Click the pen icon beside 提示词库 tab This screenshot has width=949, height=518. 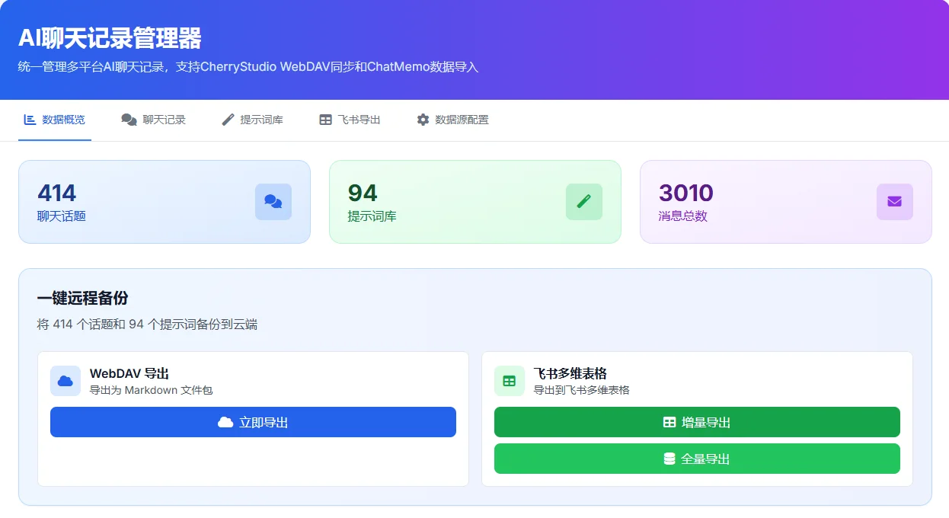click(x=226, y=119)
